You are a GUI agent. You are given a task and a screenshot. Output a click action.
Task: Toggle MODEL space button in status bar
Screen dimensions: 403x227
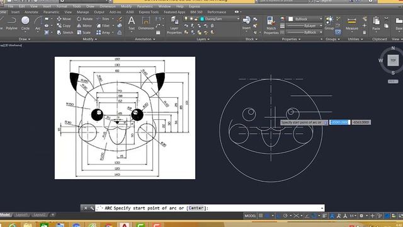(250, 216)
